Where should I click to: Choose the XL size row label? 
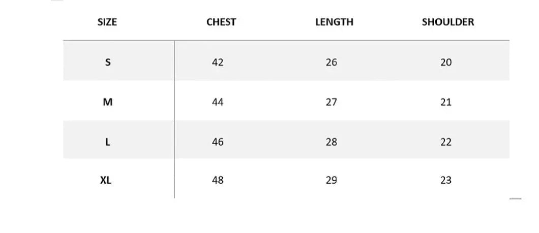[106, 180]
